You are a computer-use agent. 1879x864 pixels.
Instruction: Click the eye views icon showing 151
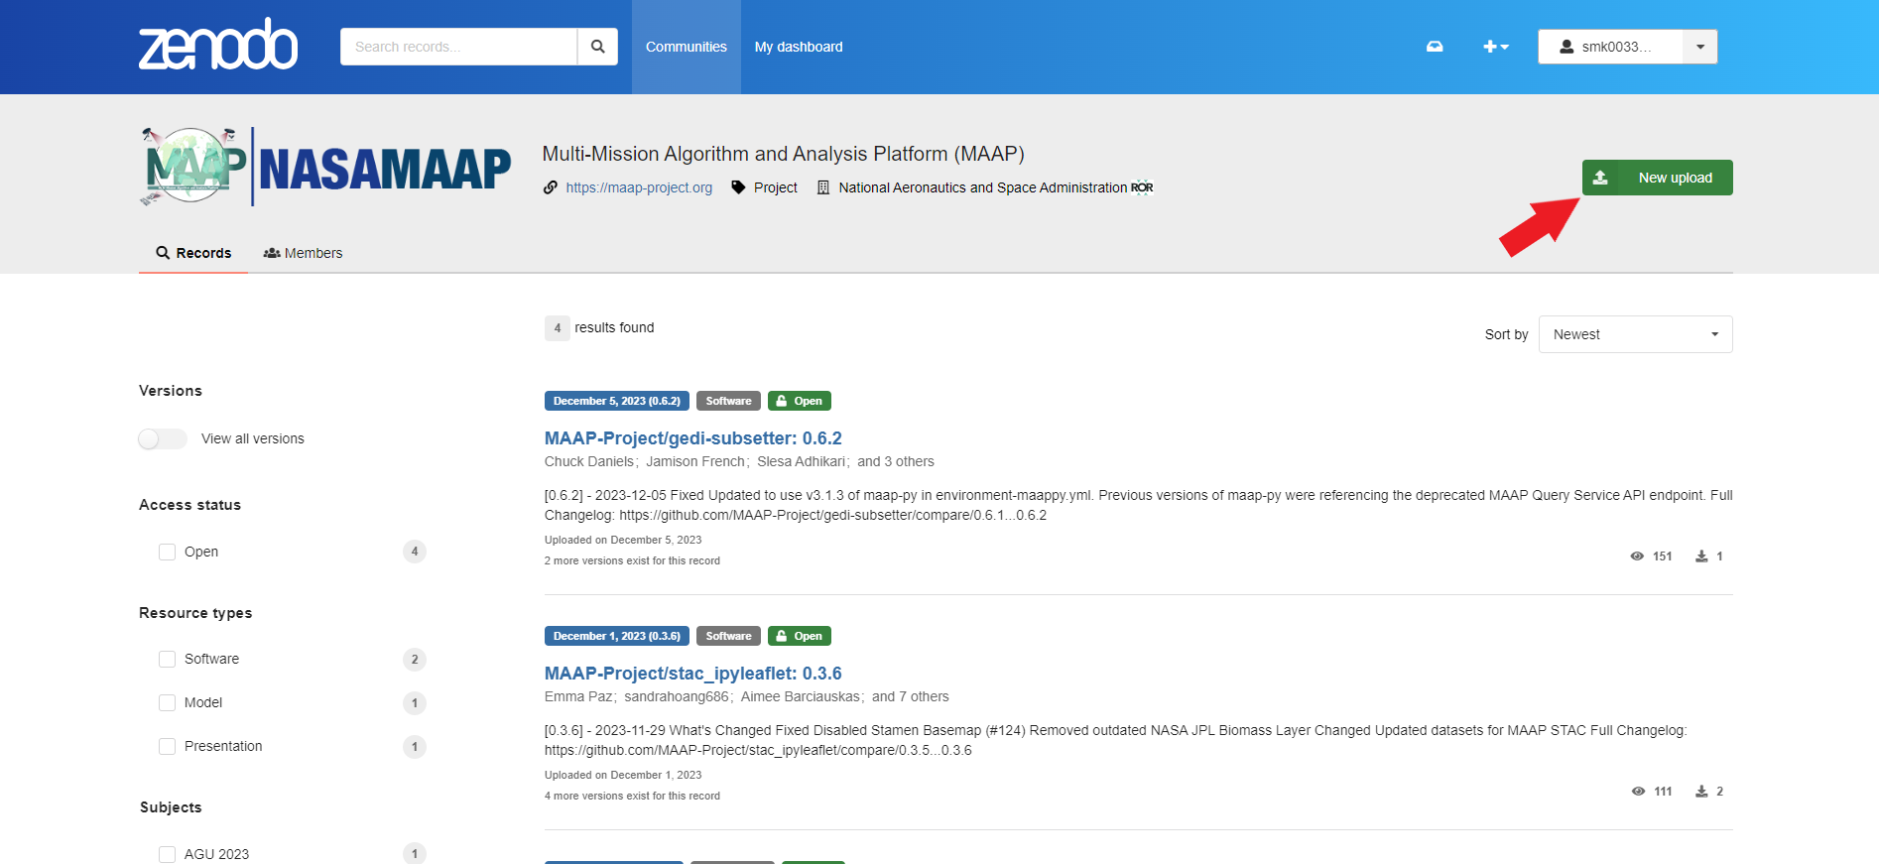pos(1637,556)
